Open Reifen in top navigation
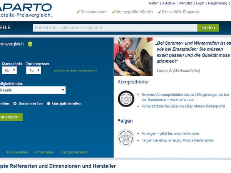This screenshot has width=231, height=173. [x=154, y=3]
